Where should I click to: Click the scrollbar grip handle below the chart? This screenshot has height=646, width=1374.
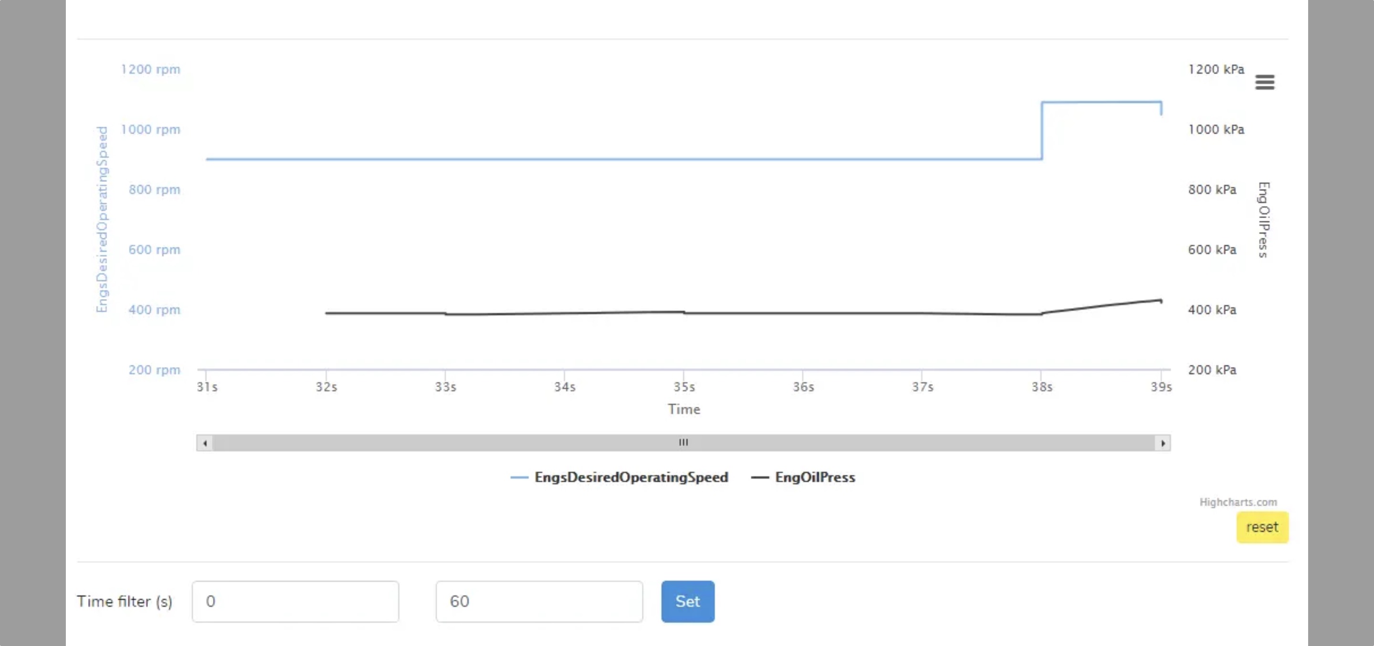coord(683,442)
